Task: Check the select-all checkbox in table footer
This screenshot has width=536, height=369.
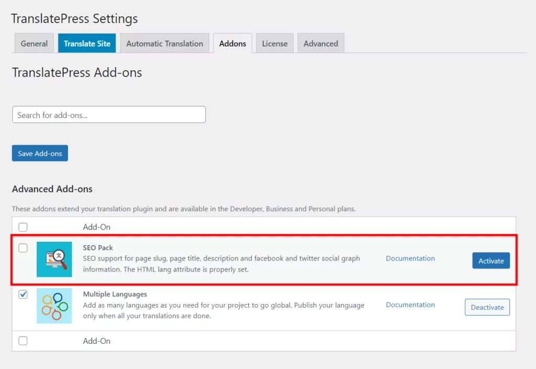Action: click(x=23, y=341)
